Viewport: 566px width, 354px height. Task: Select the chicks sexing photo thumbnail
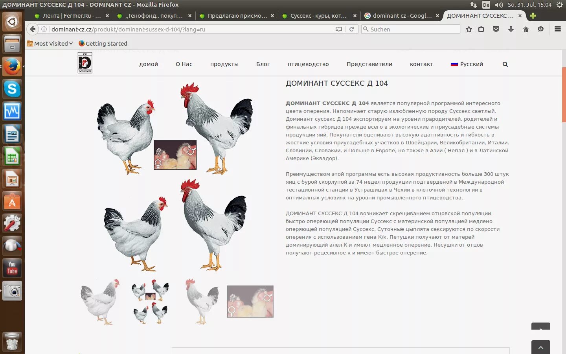(250, 301)
